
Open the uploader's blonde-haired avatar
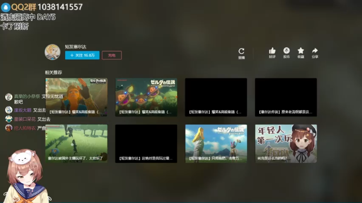click(x=53, y=52)
